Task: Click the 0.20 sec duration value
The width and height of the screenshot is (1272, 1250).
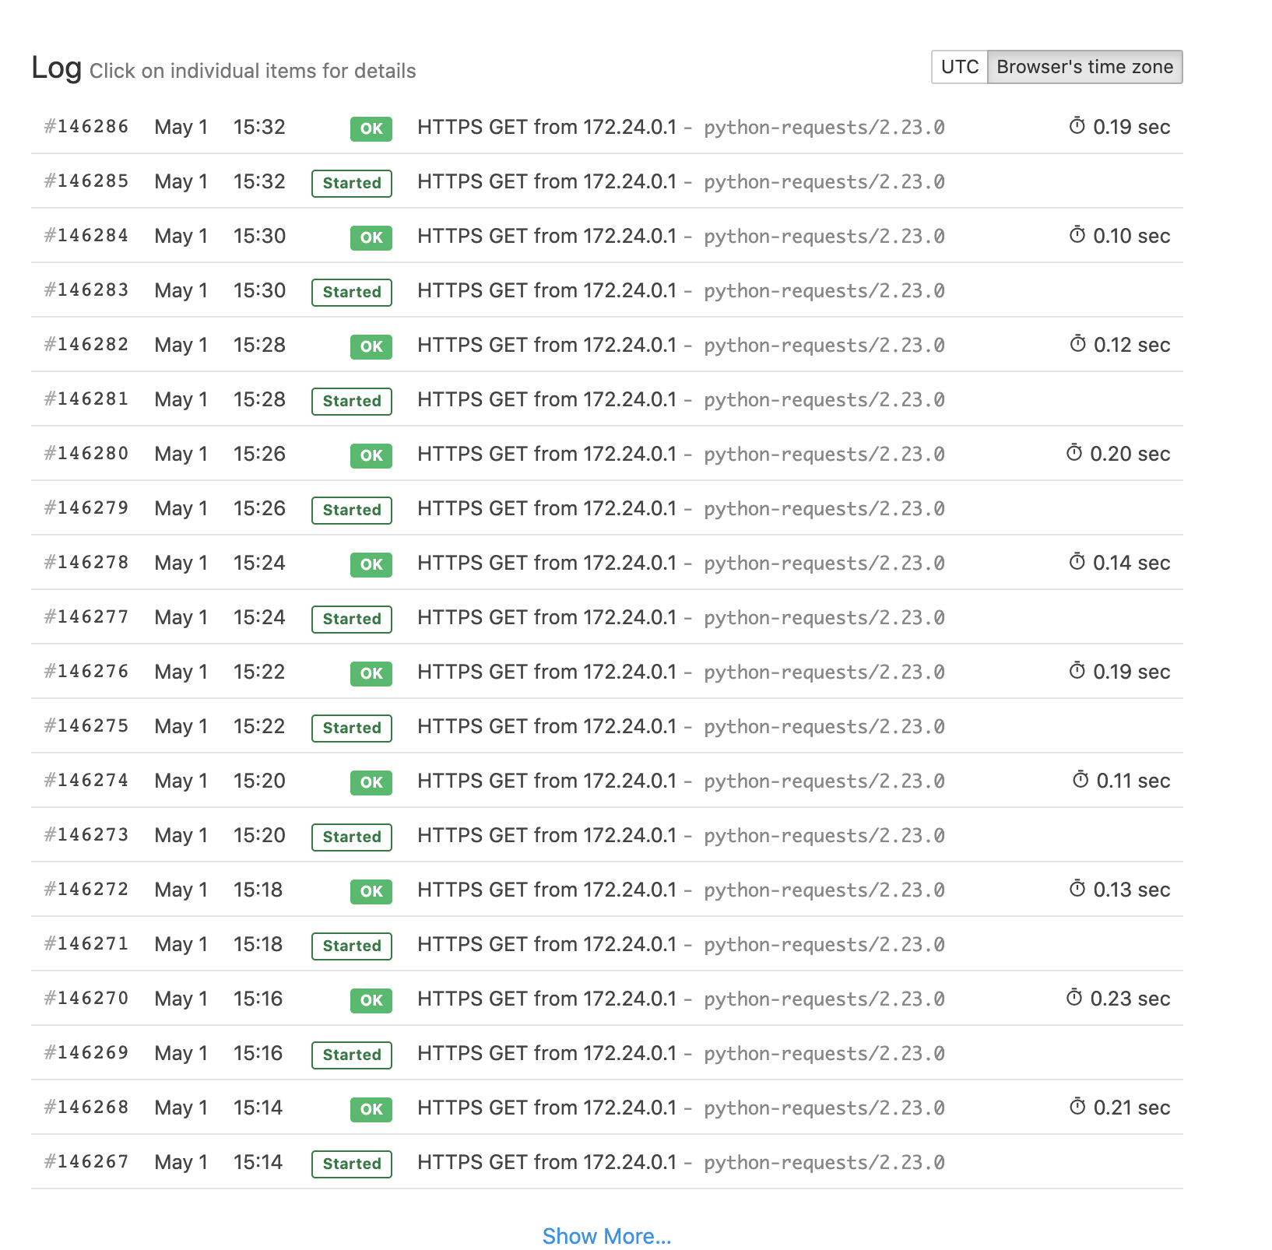Action: (x=1130, y=454)
